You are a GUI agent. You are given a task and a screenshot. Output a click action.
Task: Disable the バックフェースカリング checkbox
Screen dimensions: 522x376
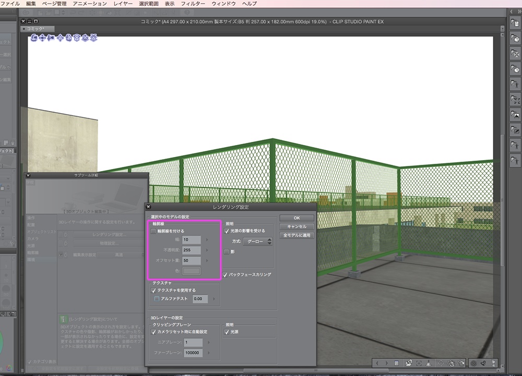224,275
